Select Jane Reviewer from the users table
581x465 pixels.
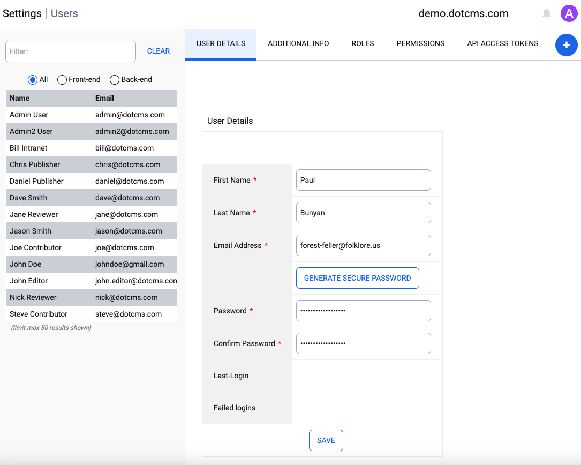coord(34,214)
